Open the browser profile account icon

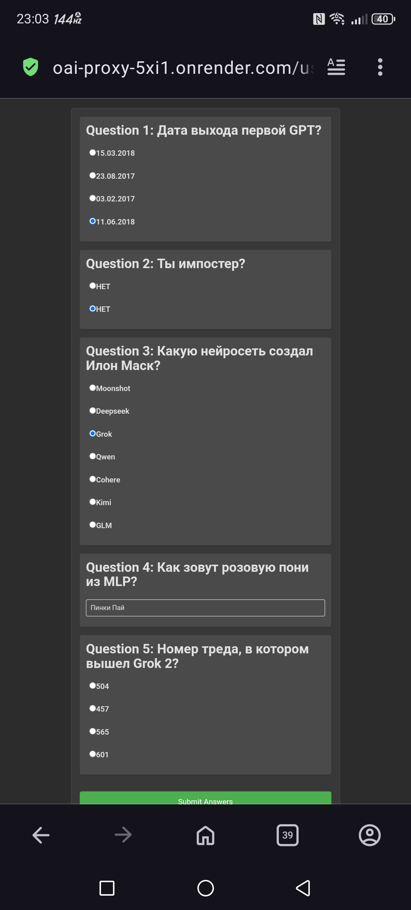click(369, 835)
